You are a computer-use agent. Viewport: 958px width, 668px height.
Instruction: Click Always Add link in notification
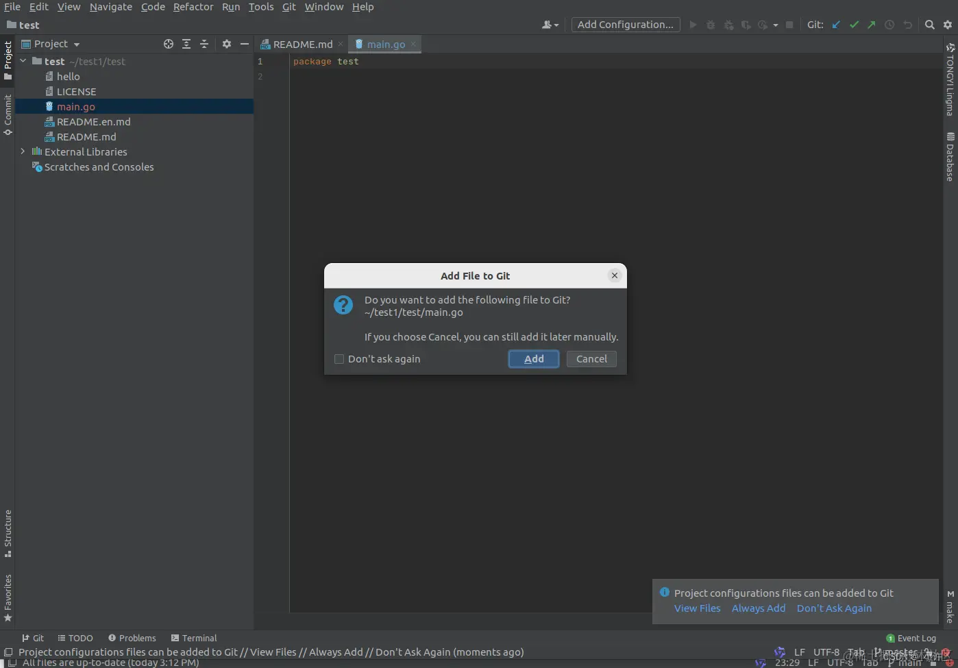click(759, 608)
